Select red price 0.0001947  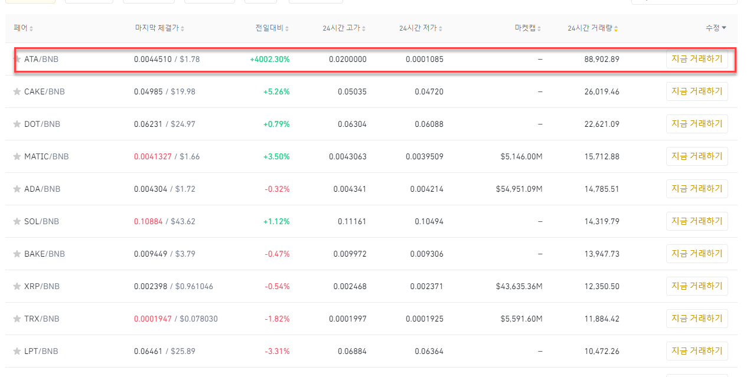coord(153,319)
